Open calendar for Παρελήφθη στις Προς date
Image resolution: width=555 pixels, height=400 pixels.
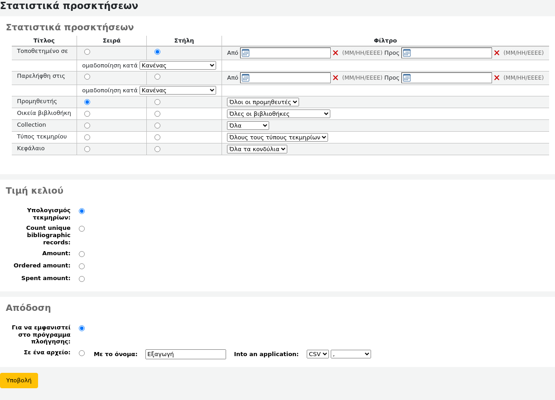pyautogui.click(x=406, y=78)
